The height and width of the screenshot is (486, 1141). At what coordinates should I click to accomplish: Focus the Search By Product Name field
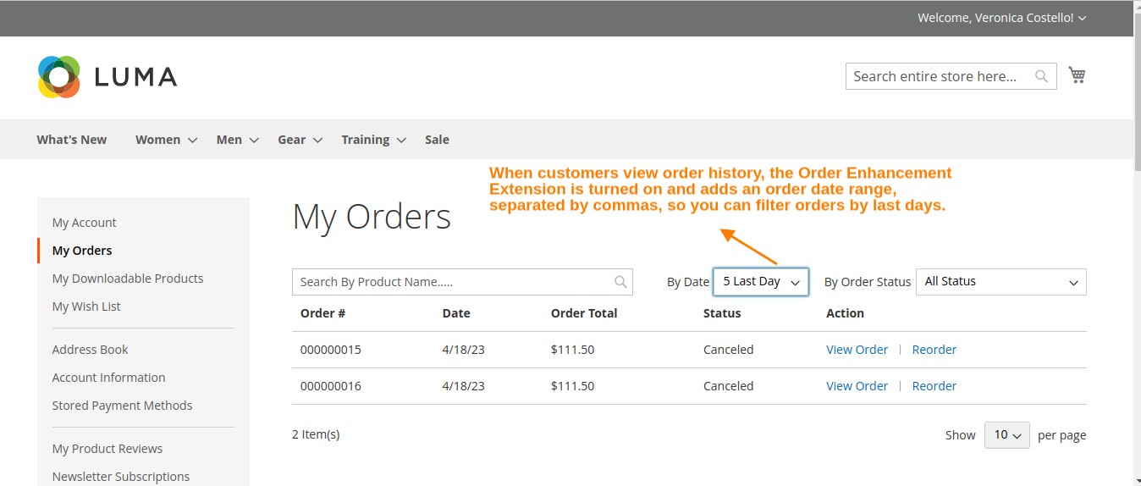[x=453, y=282]
